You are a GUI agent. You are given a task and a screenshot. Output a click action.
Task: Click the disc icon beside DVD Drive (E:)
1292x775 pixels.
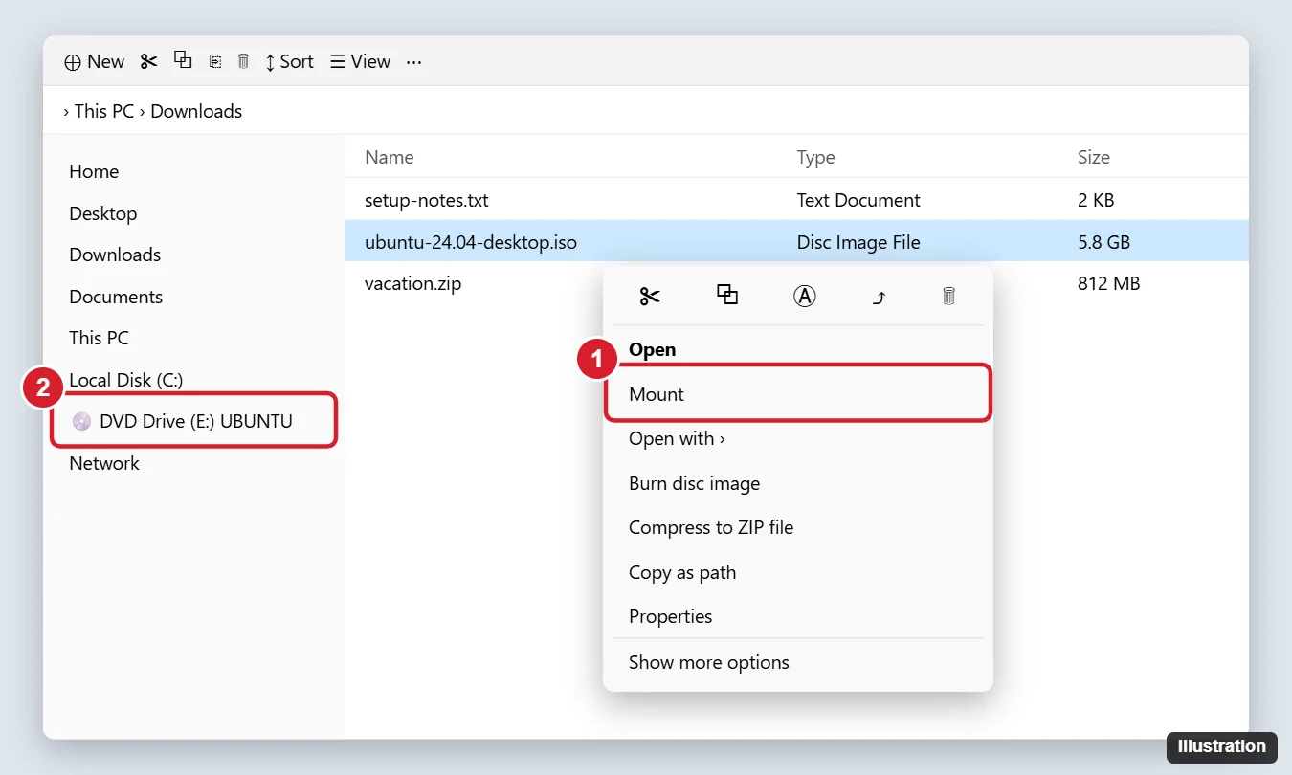pos(81,421)
